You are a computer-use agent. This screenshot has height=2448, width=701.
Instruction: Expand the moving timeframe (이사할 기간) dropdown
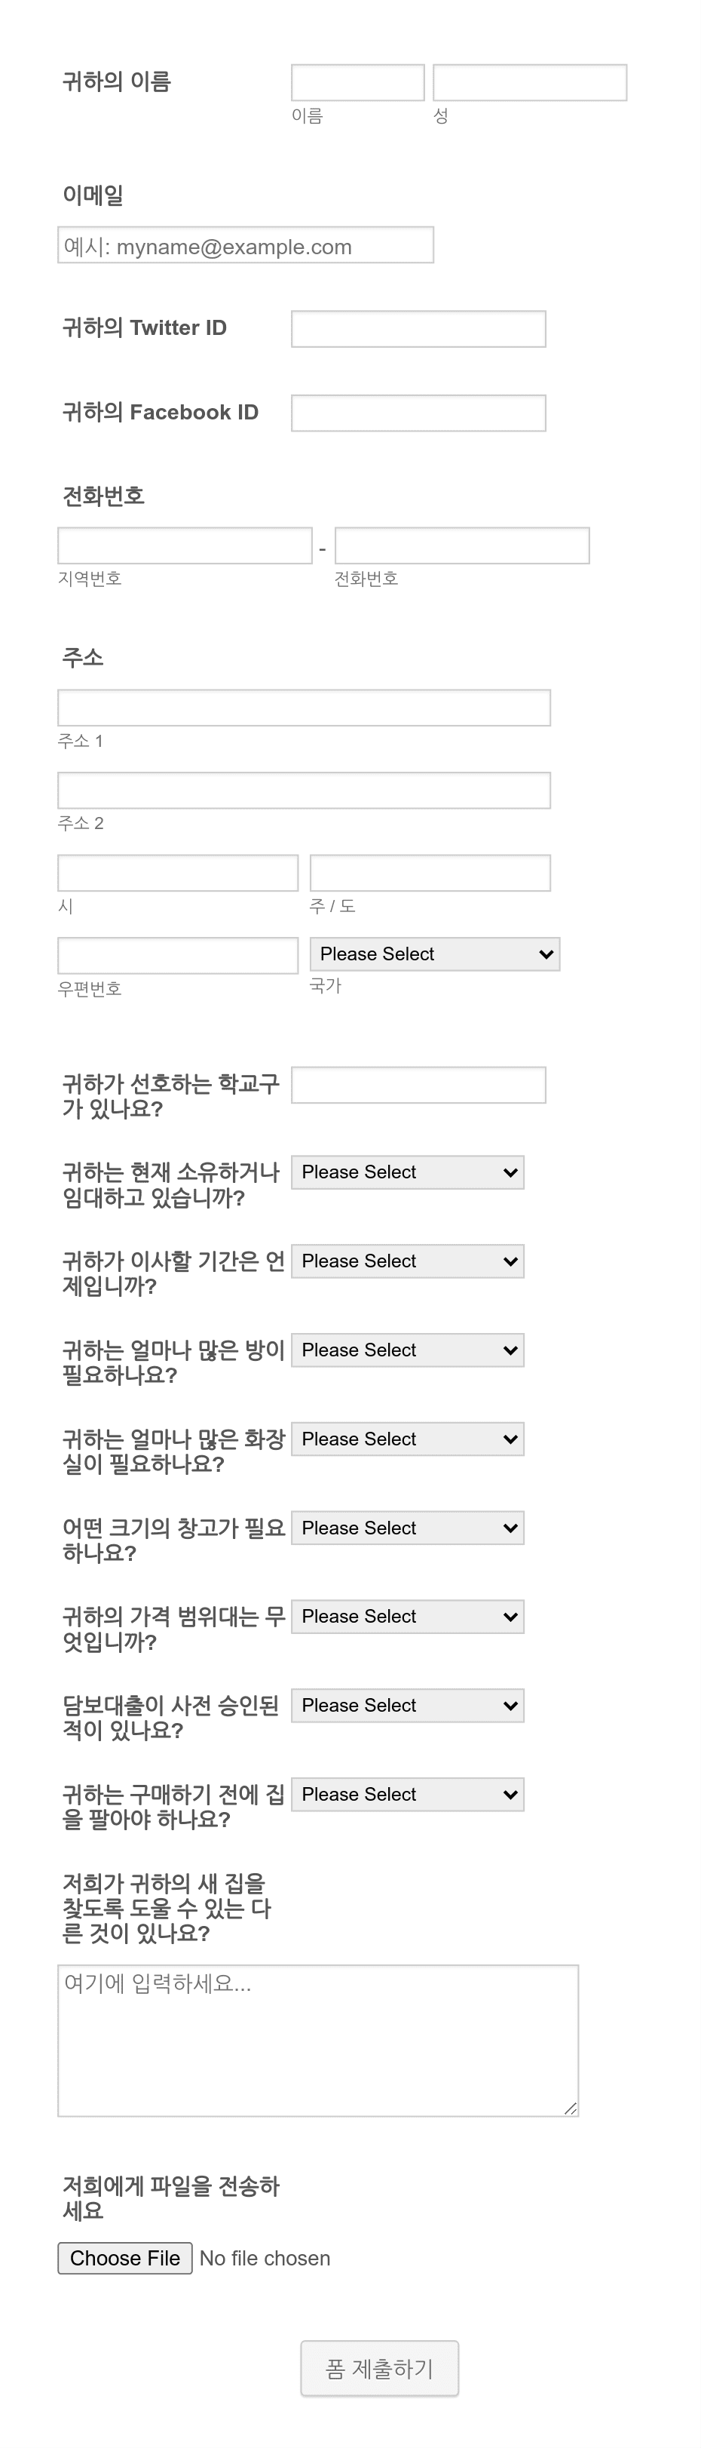coord(408,1261)
